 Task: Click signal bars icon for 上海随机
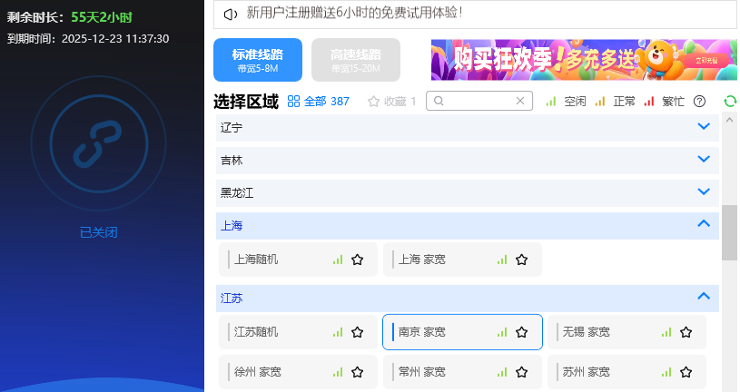(x=338, y=260)
